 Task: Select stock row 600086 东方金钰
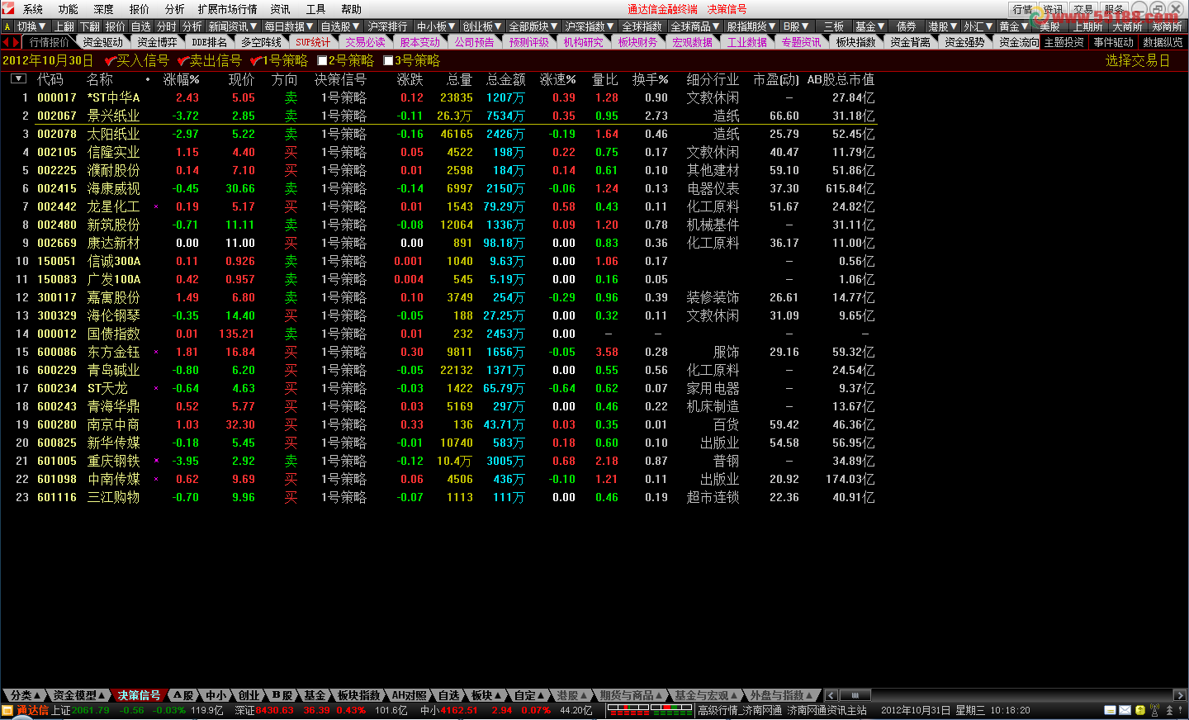tap(438, 352)
